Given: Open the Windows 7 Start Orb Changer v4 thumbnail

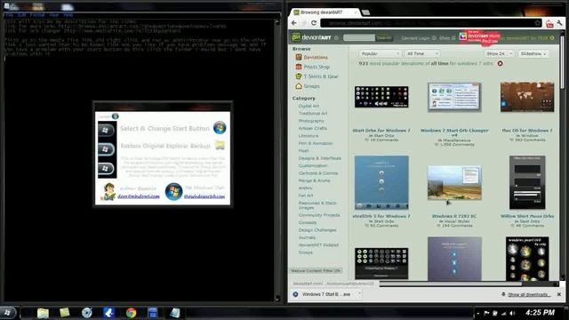Looking at the screenshot, I should pos(454,97).
